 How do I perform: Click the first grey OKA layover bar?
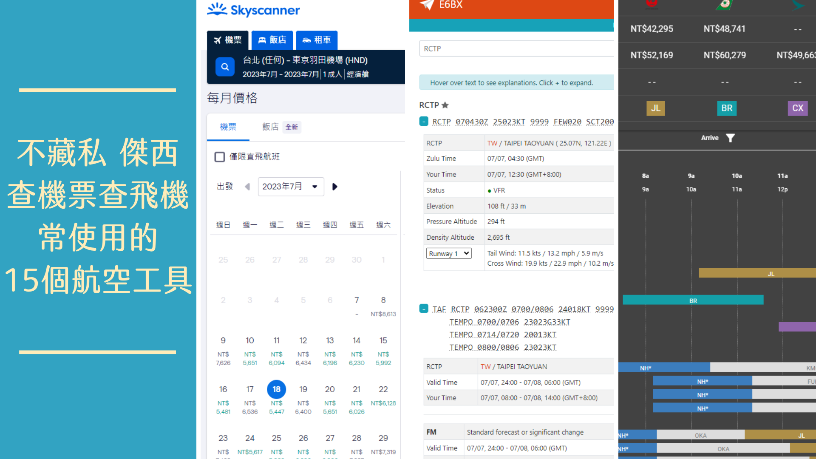pyautogui.click(x=700, y=435)
